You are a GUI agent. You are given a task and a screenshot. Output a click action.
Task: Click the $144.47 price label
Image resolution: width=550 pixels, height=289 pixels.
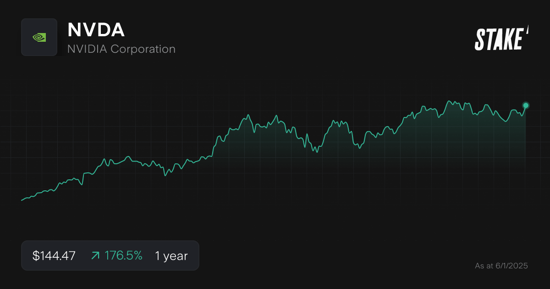point(53,256)
